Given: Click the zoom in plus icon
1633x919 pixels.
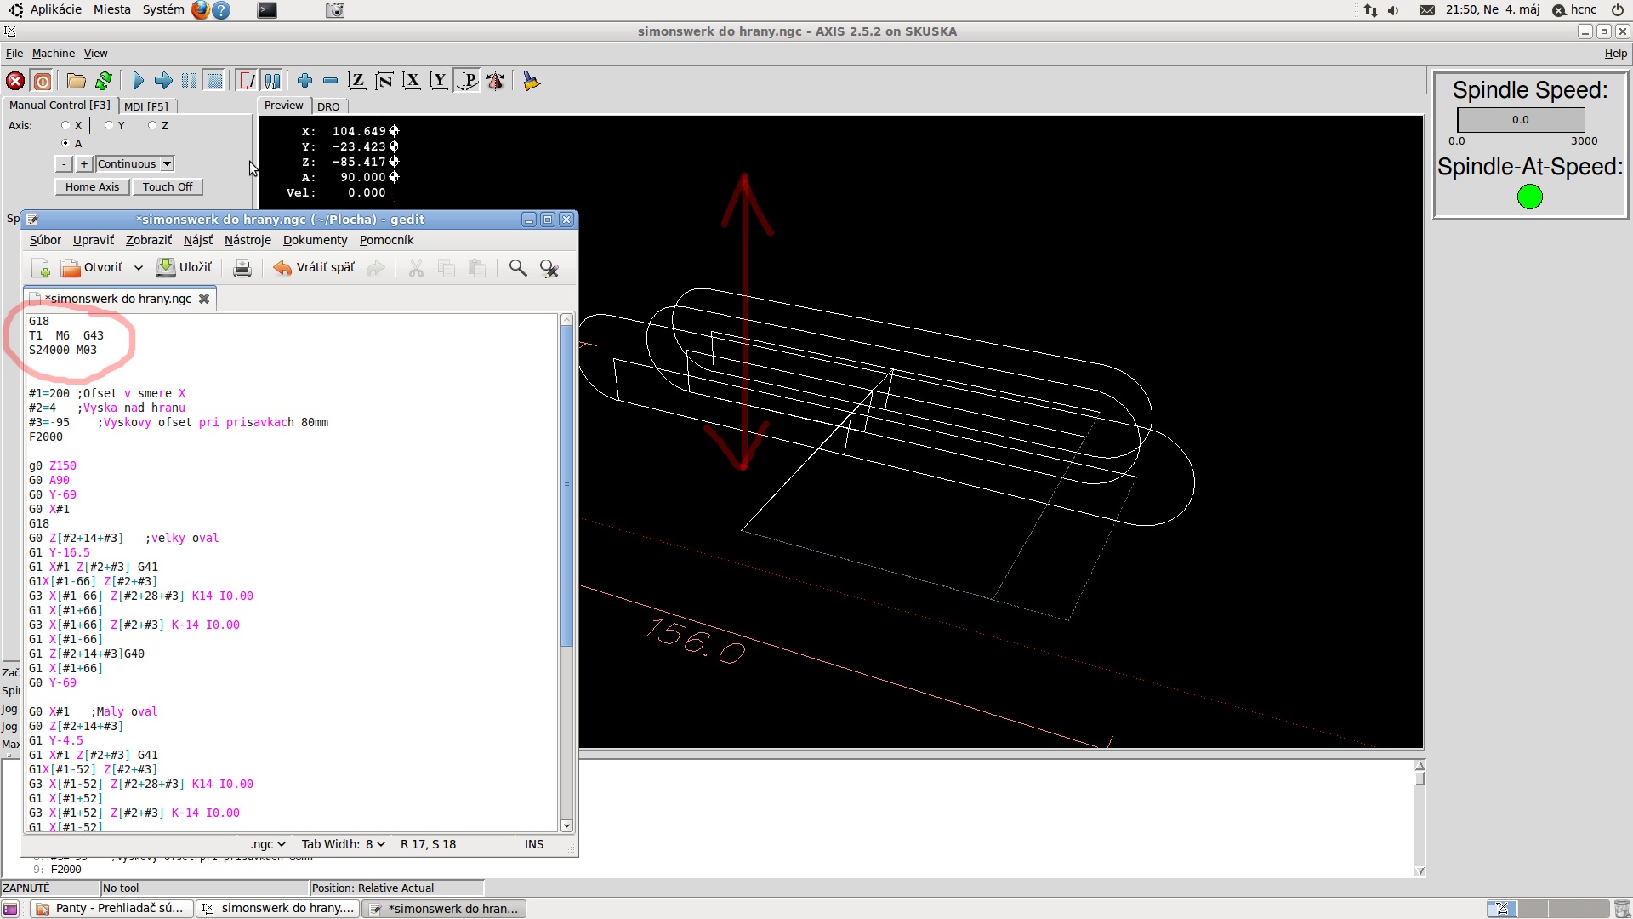Looking at the screenshot, I should click(304, 81).
